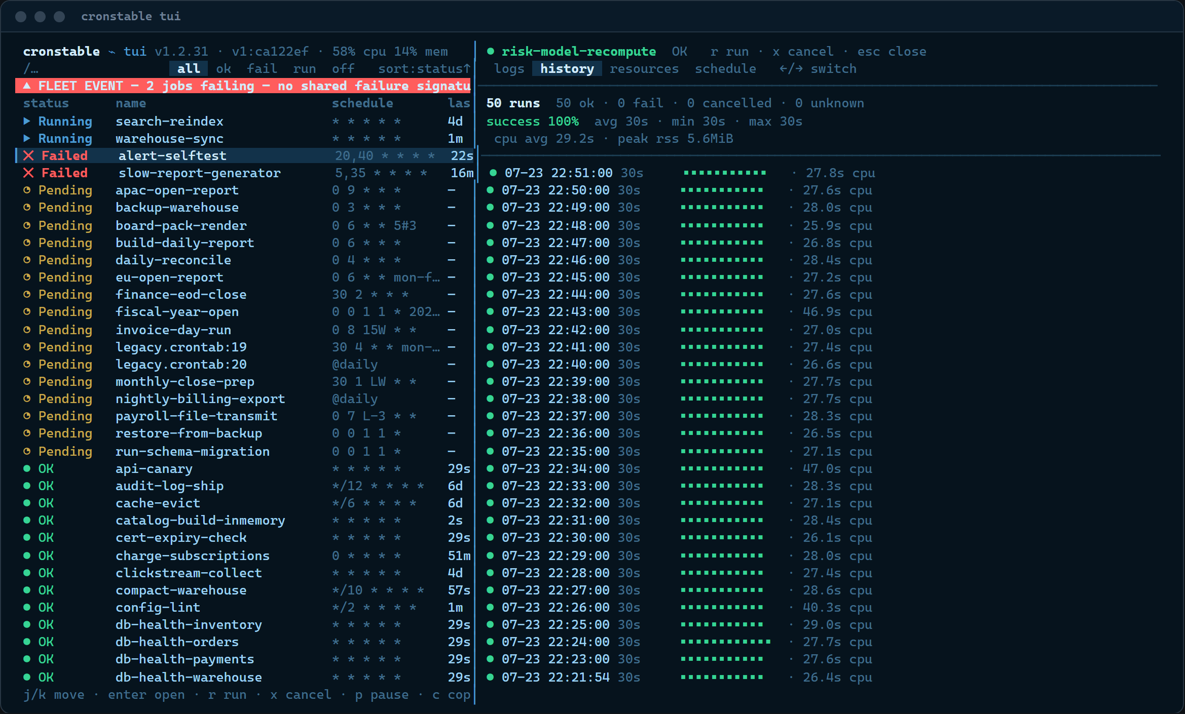
Task: Click the '46.9s cpu' value
Action: coord(837,311)
